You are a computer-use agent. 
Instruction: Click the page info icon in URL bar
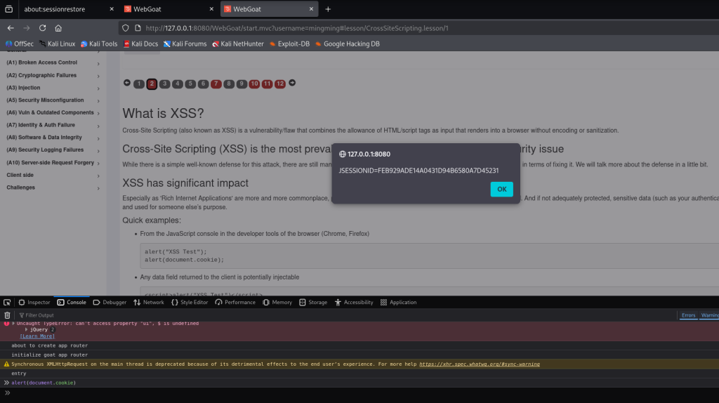(x=138, y=28)
